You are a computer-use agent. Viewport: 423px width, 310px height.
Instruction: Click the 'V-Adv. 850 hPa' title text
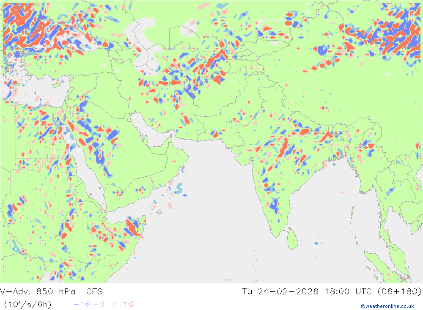pos(38,292)
